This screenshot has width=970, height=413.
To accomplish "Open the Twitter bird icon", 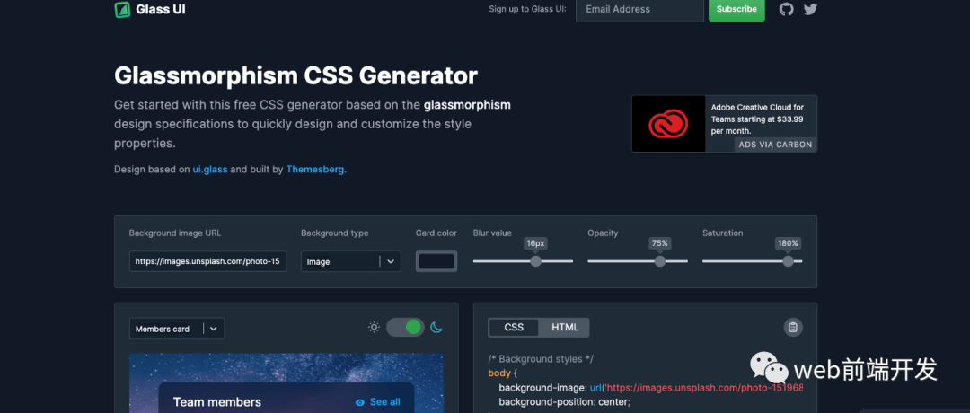I will click(x=810, y=9).
